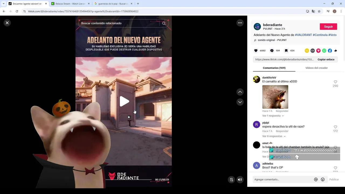Close the 'guerreiras do k-pop' browser tab

pos(132,4)
